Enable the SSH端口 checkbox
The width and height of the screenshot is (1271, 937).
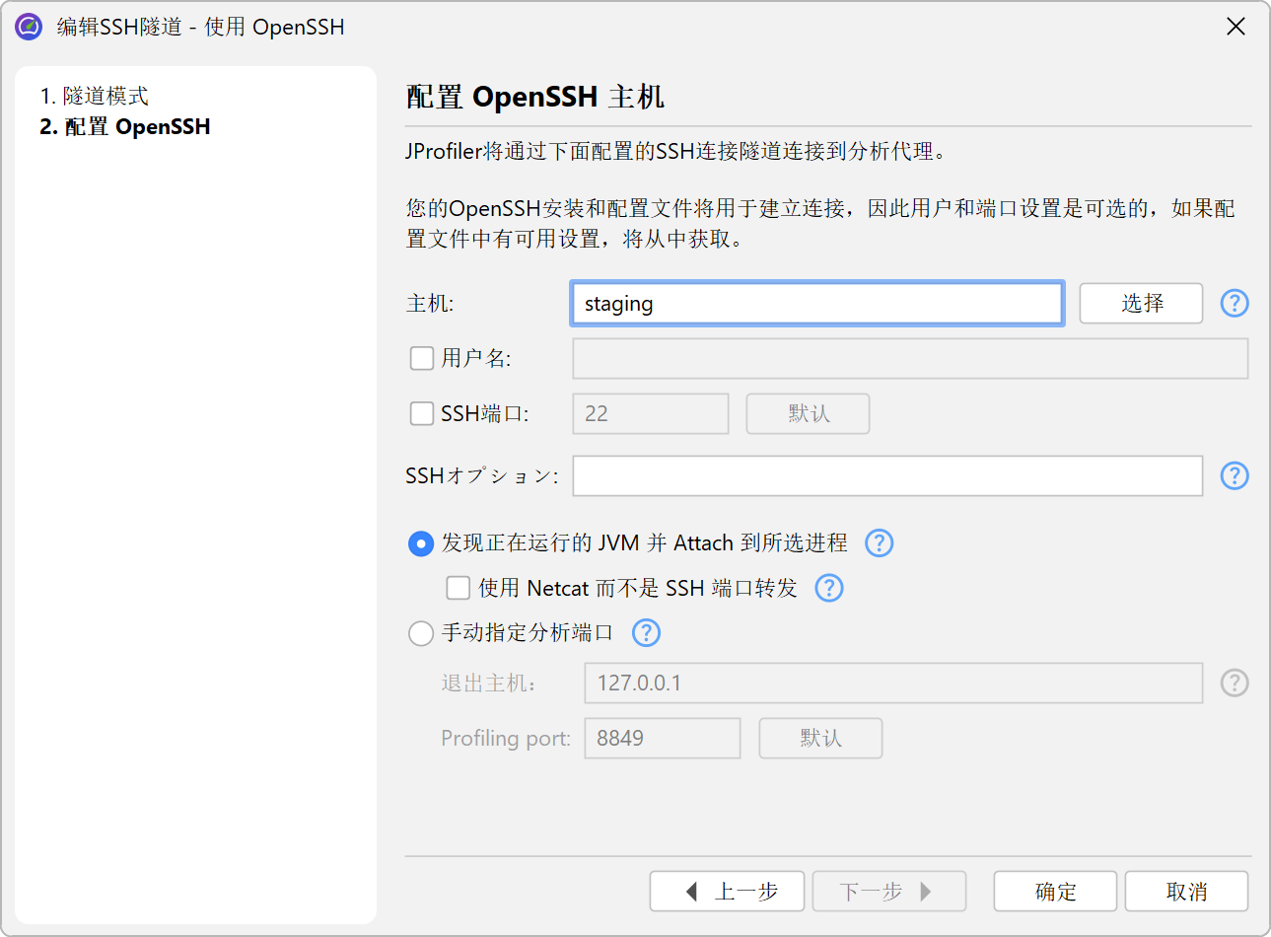pyautogui.click(x=422, y=413)
